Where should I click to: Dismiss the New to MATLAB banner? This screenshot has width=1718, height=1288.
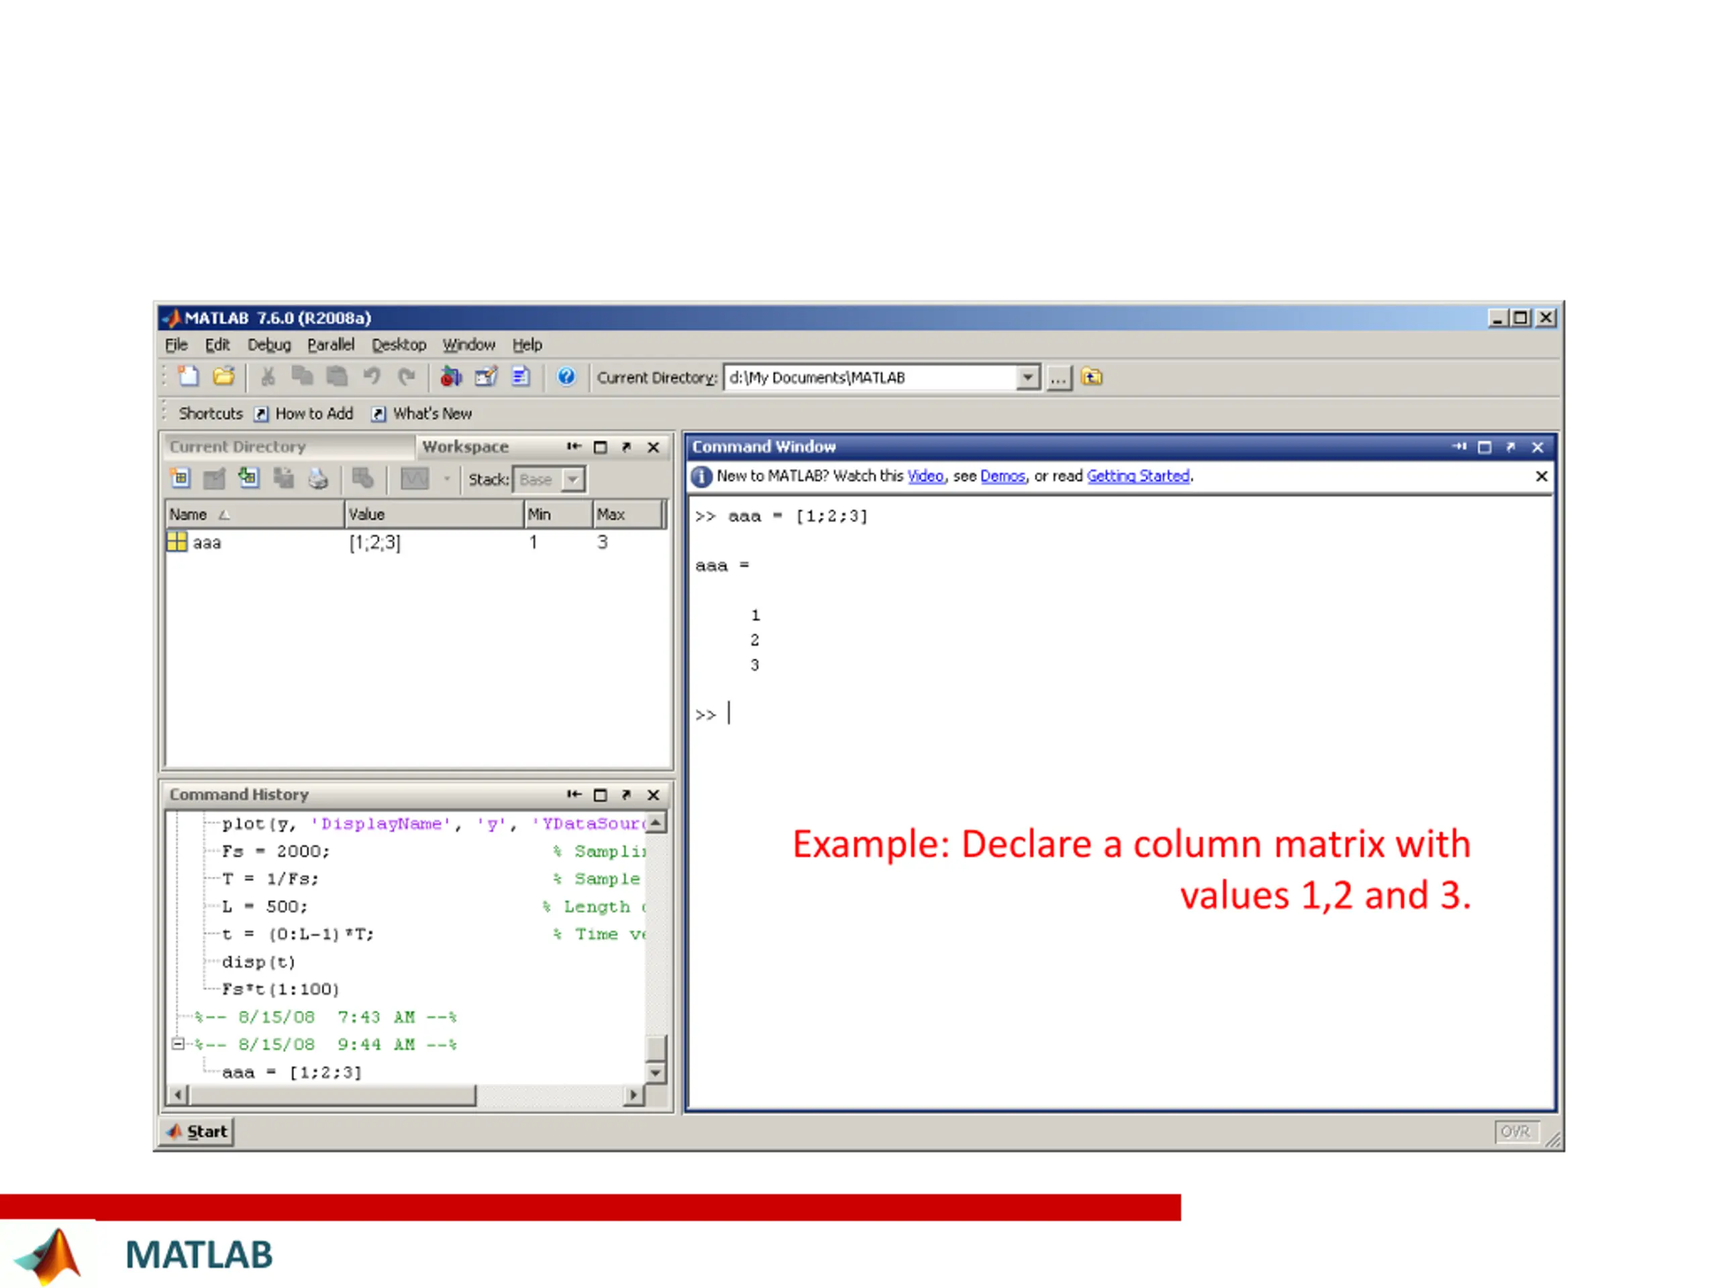click(x=1542, y=477)
